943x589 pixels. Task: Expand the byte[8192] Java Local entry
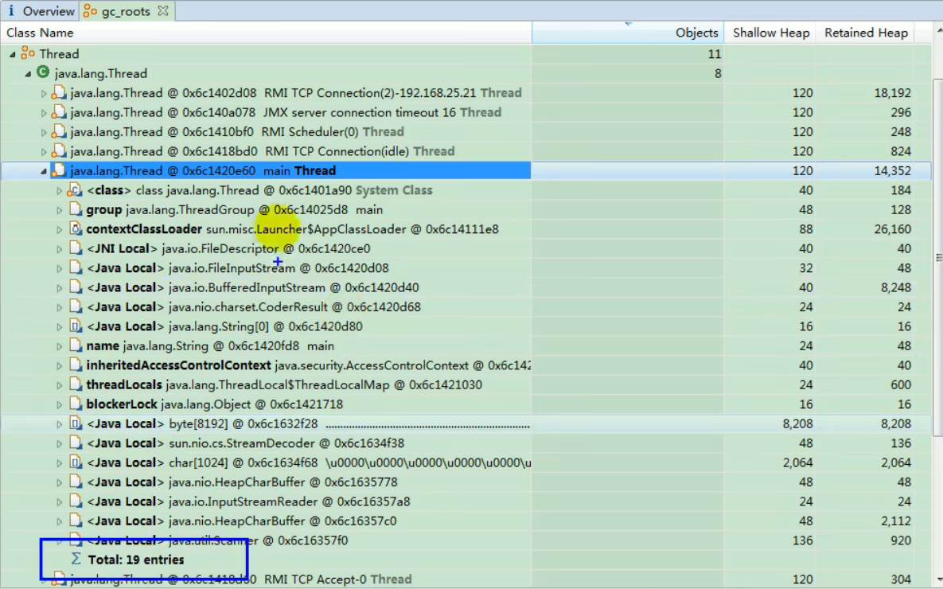(x=59, y=425)
